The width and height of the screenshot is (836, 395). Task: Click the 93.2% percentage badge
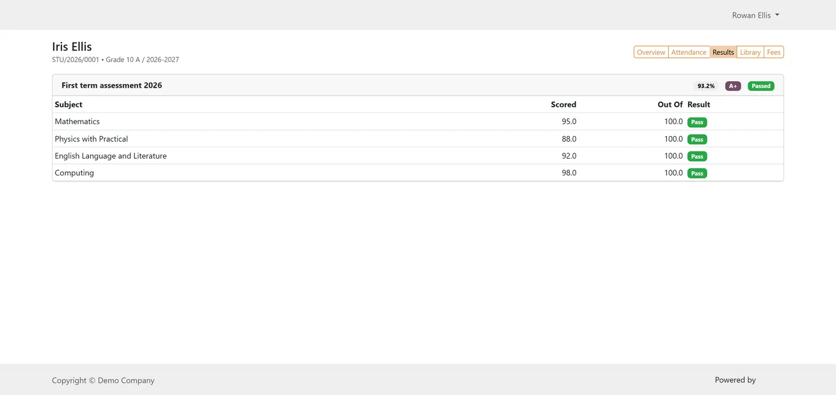(706, 86)
